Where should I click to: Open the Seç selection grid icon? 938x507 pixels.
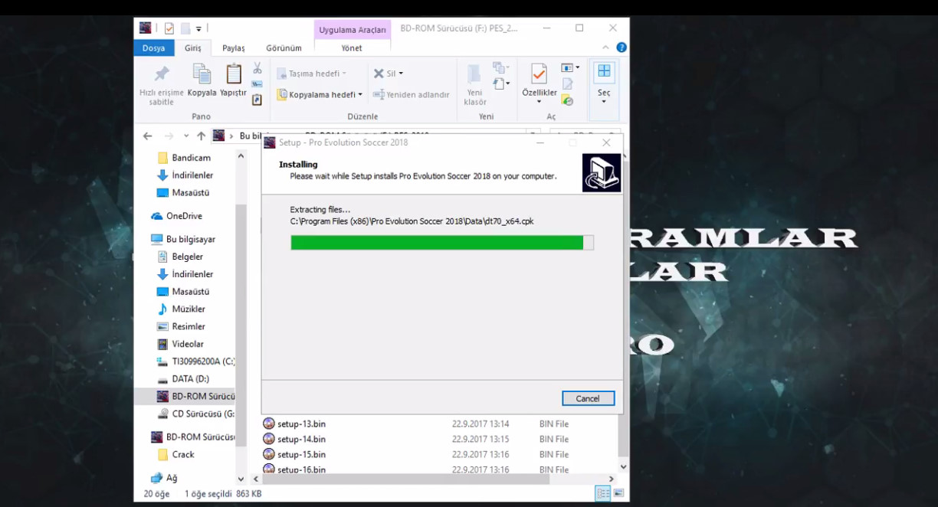tap(604, 71)
